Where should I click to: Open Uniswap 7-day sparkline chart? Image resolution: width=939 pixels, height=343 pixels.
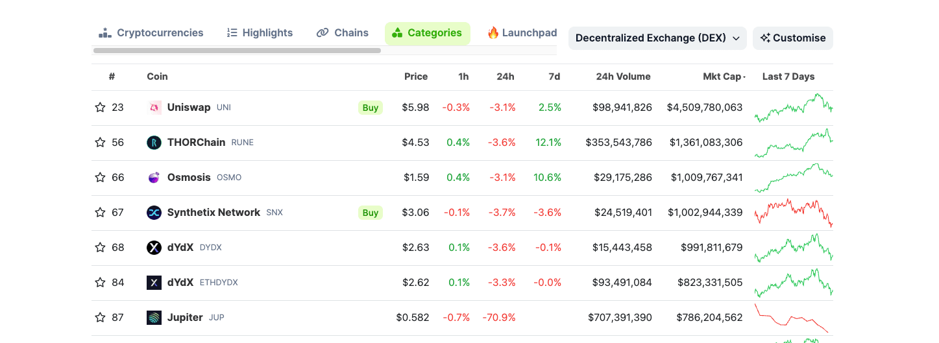pyautogui.click(x=794, y=108)
